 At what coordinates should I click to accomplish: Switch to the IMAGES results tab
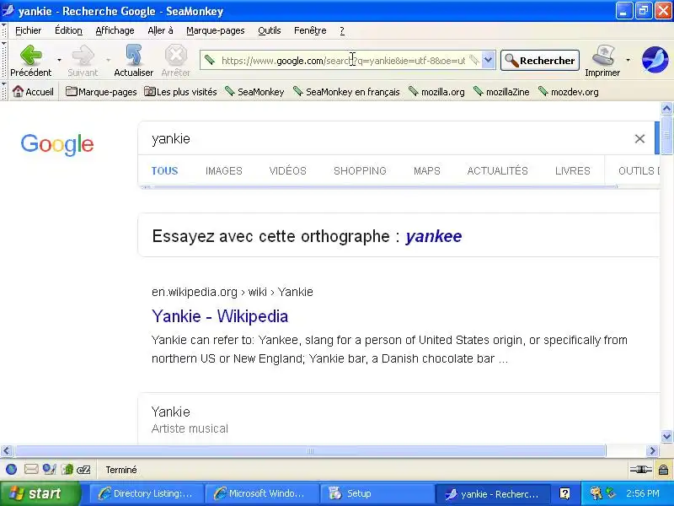tap(224, 171)
